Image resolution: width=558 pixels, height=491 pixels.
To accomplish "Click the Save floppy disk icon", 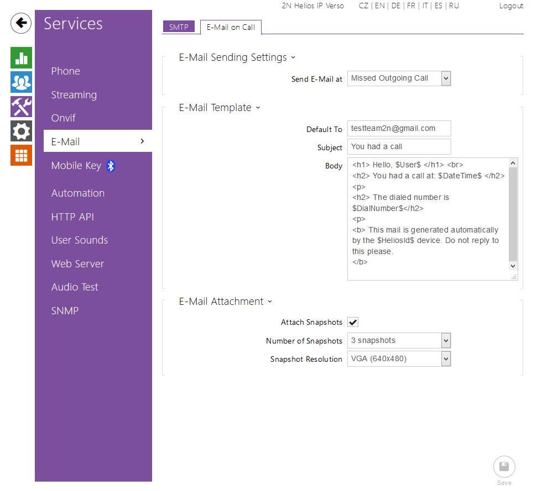I will (x=504, y=467).
